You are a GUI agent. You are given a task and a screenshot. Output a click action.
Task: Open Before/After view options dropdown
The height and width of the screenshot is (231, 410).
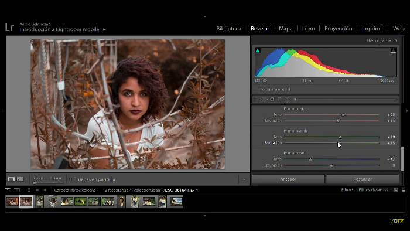[x=26, y=179]
